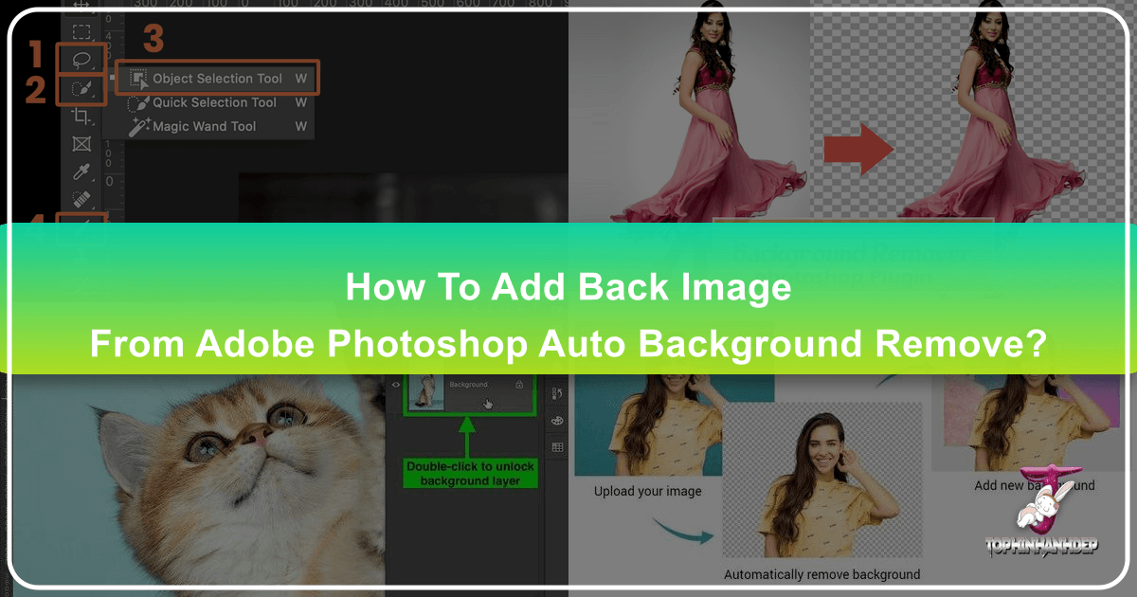Click the highlighted Object Selection Tool entry
This screenshot has height=597, width=1137.
point(219,79)
